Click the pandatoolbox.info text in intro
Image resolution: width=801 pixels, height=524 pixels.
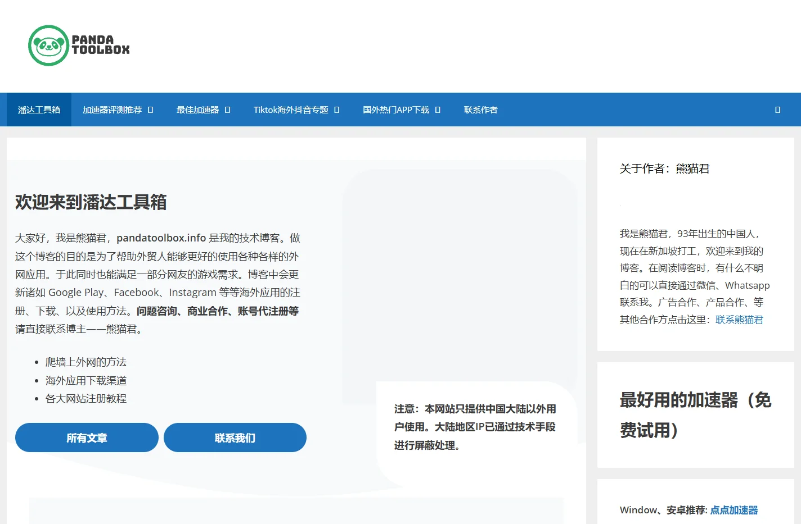point(161,238)
